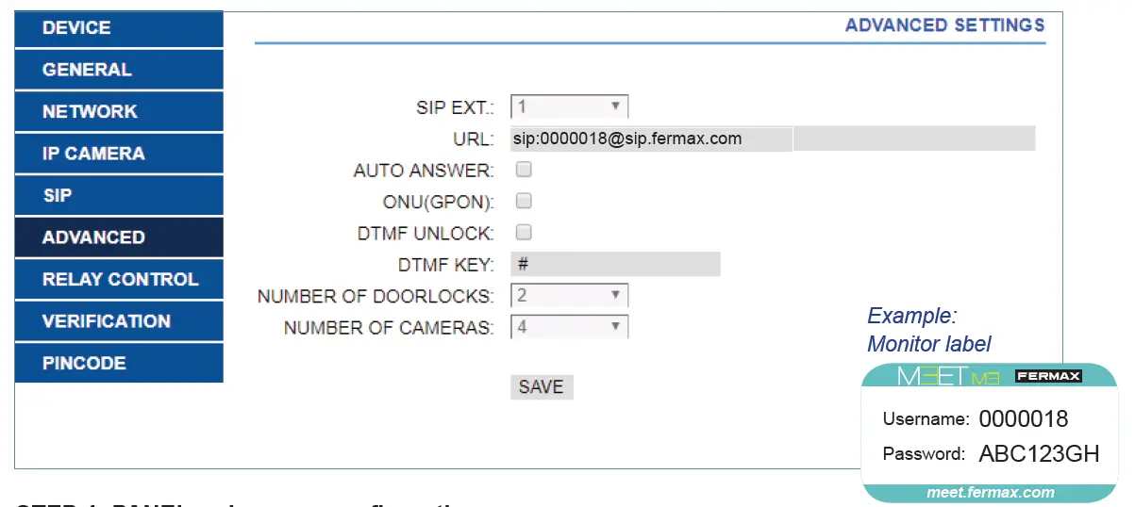
Task: Expand the SIP EXT. dropdown
Action: coord(569,106)
